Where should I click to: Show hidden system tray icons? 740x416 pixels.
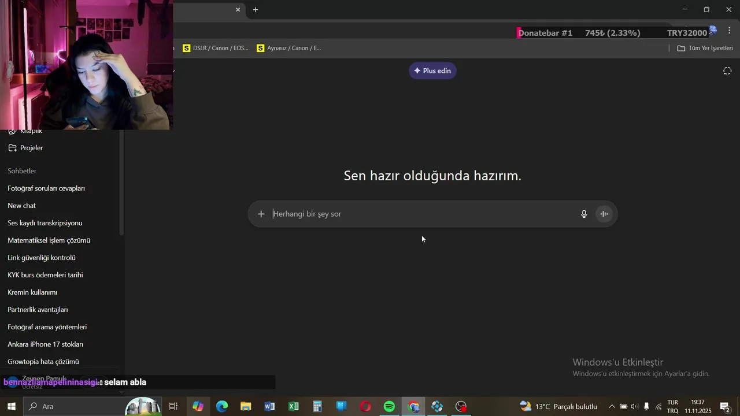[612, 406]
